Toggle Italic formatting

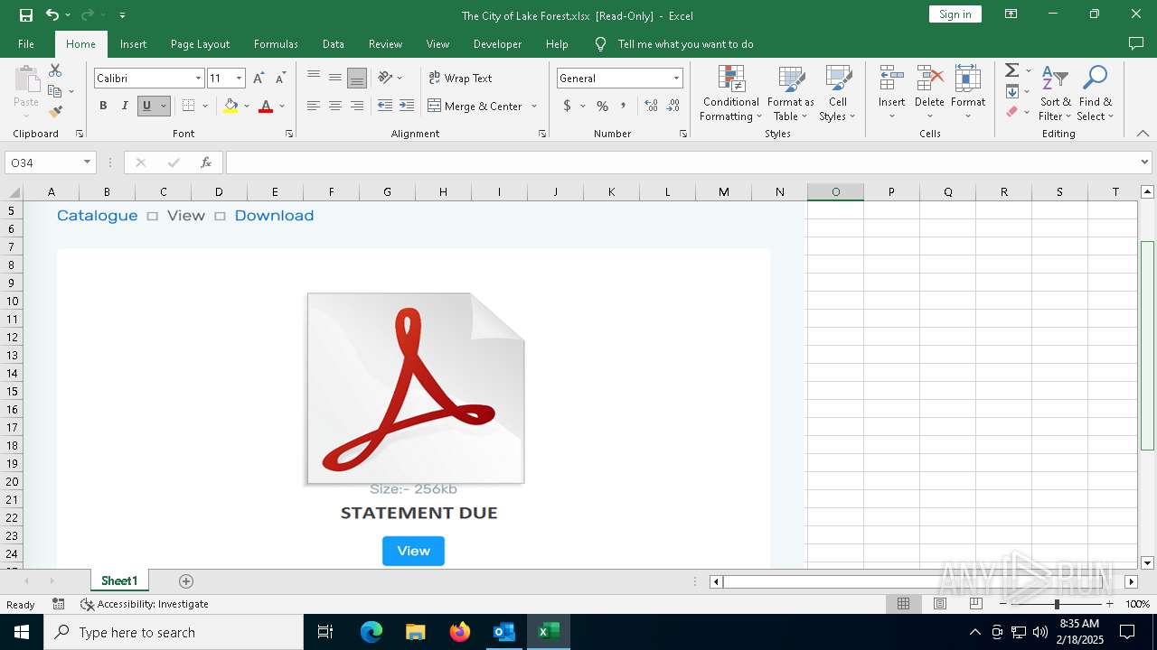pos(125,106)
